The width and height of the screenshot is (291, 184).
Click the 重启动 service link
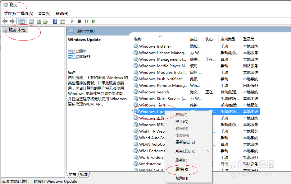[x=74, y=57]
